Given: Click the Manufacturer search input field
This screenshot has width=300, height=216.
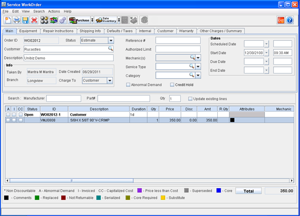Looking at the screenshot, I should 63,98.
